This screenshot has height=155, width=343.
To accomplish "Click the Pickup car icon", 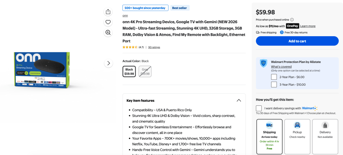I will tap(297, 125).
